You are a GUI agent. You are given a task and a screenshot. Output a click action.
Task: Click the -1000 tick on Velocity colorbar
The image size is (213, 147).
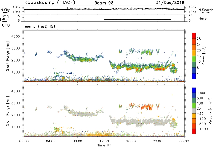(x=202, y=129)
